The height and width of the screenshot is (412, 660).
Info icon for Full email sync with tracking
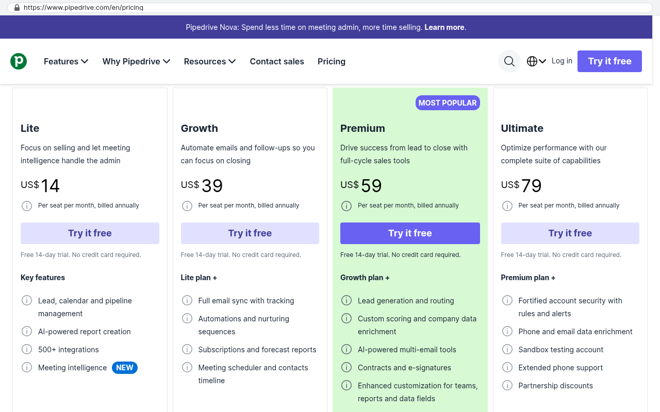coord(187,300)
